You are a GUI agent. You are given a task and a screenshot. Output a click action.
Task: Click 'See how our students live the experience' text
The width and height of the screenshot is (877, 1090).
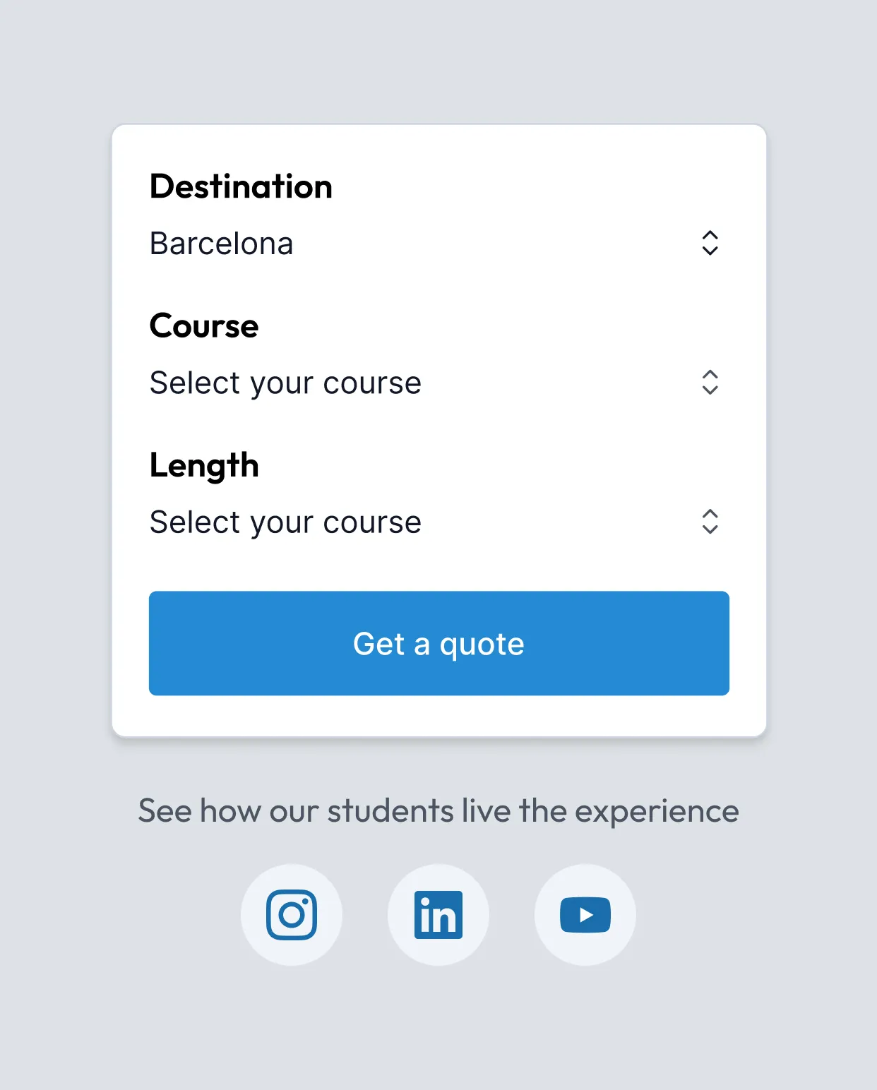[438, 810]
